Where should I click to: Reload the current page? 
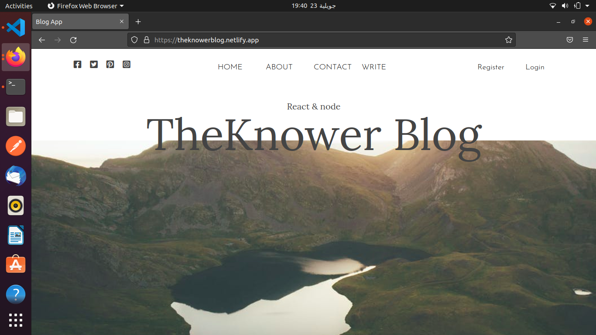[x=73, y=40]
